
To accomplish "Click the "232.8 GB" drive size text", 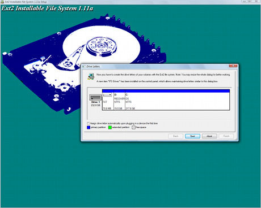I will (95, 105).
